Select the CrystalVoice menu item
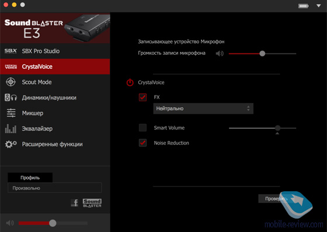This screenshot has width=327, height=232. tap(55, 66)
